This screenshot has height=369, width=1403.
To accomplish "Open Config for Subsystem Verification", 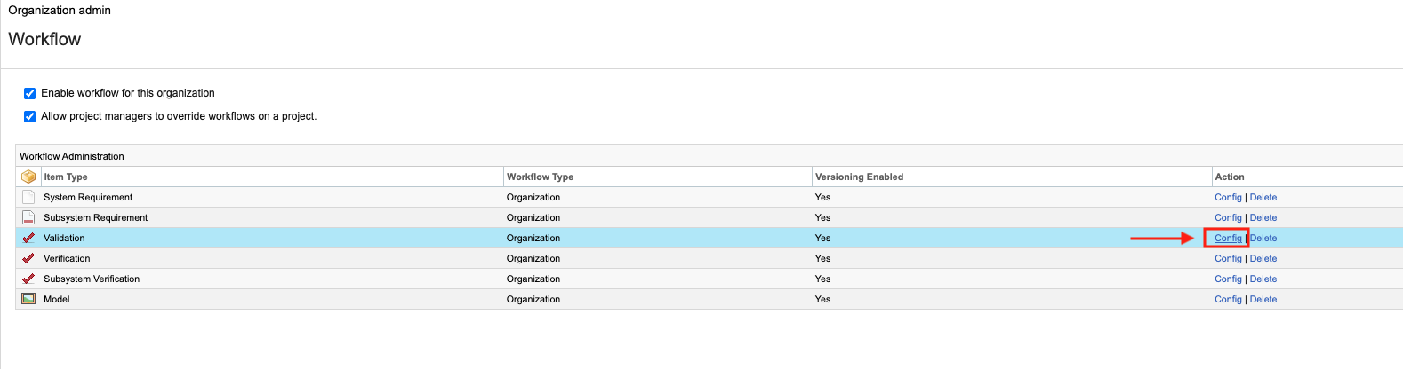I will tap(1228, 279).
